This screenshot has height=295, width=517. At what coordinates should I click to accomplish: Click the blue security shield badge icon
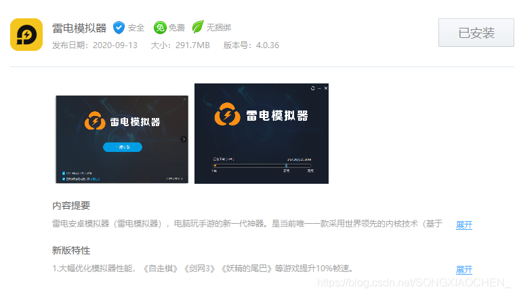click(119, 28)
